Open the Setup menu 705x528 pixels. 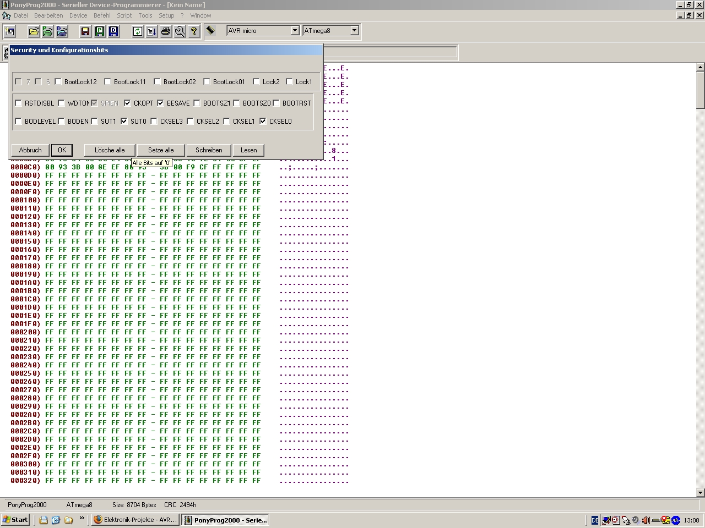pyautogui.click(x=166, y=15)
